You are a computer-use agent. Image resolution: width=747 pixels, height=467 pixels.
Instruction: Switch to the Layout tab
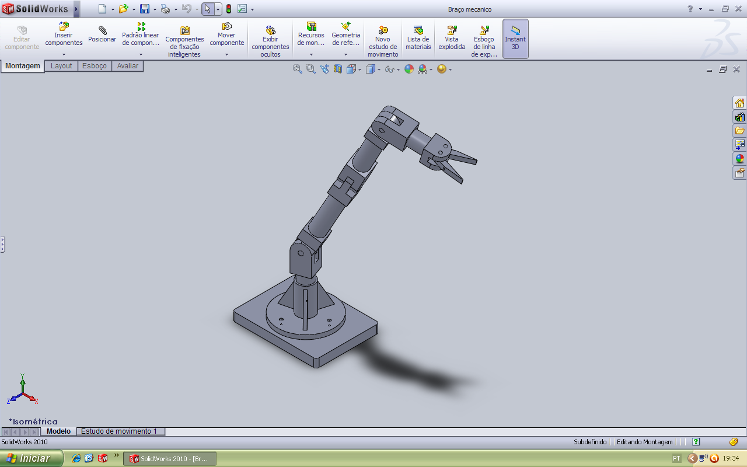61,66
